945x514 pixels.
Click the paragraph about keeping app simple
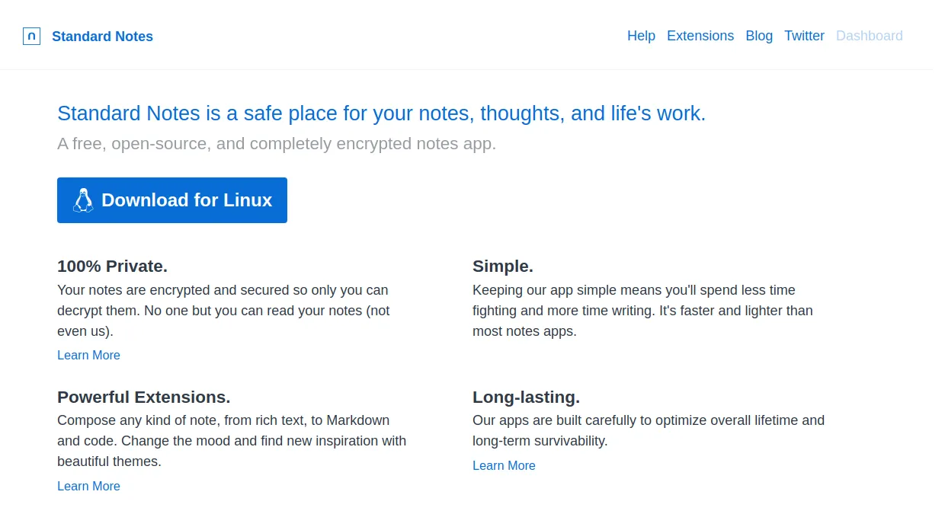[x=642, y=311]
